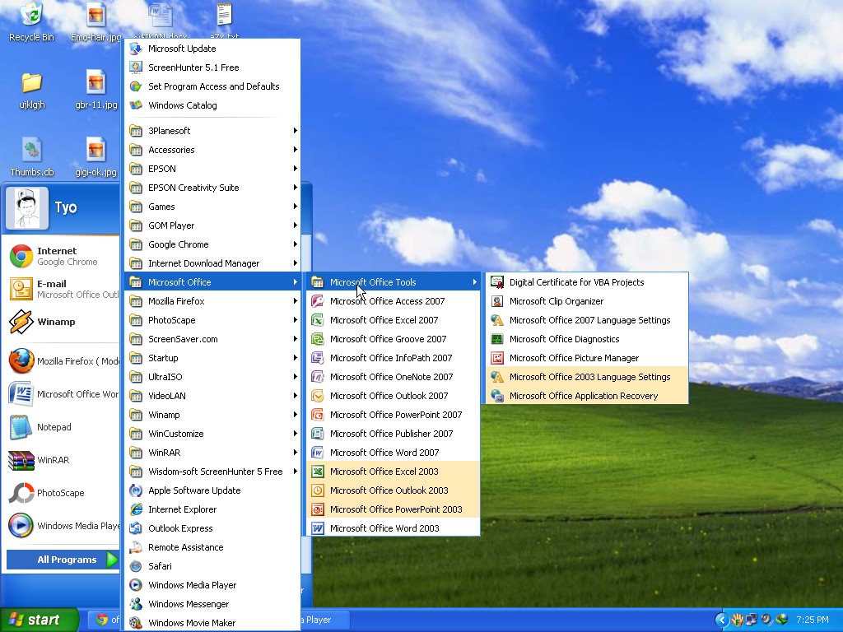Expand the Mozilla Firefox program folder
843x632 pixels.
[x=212, y=301]
